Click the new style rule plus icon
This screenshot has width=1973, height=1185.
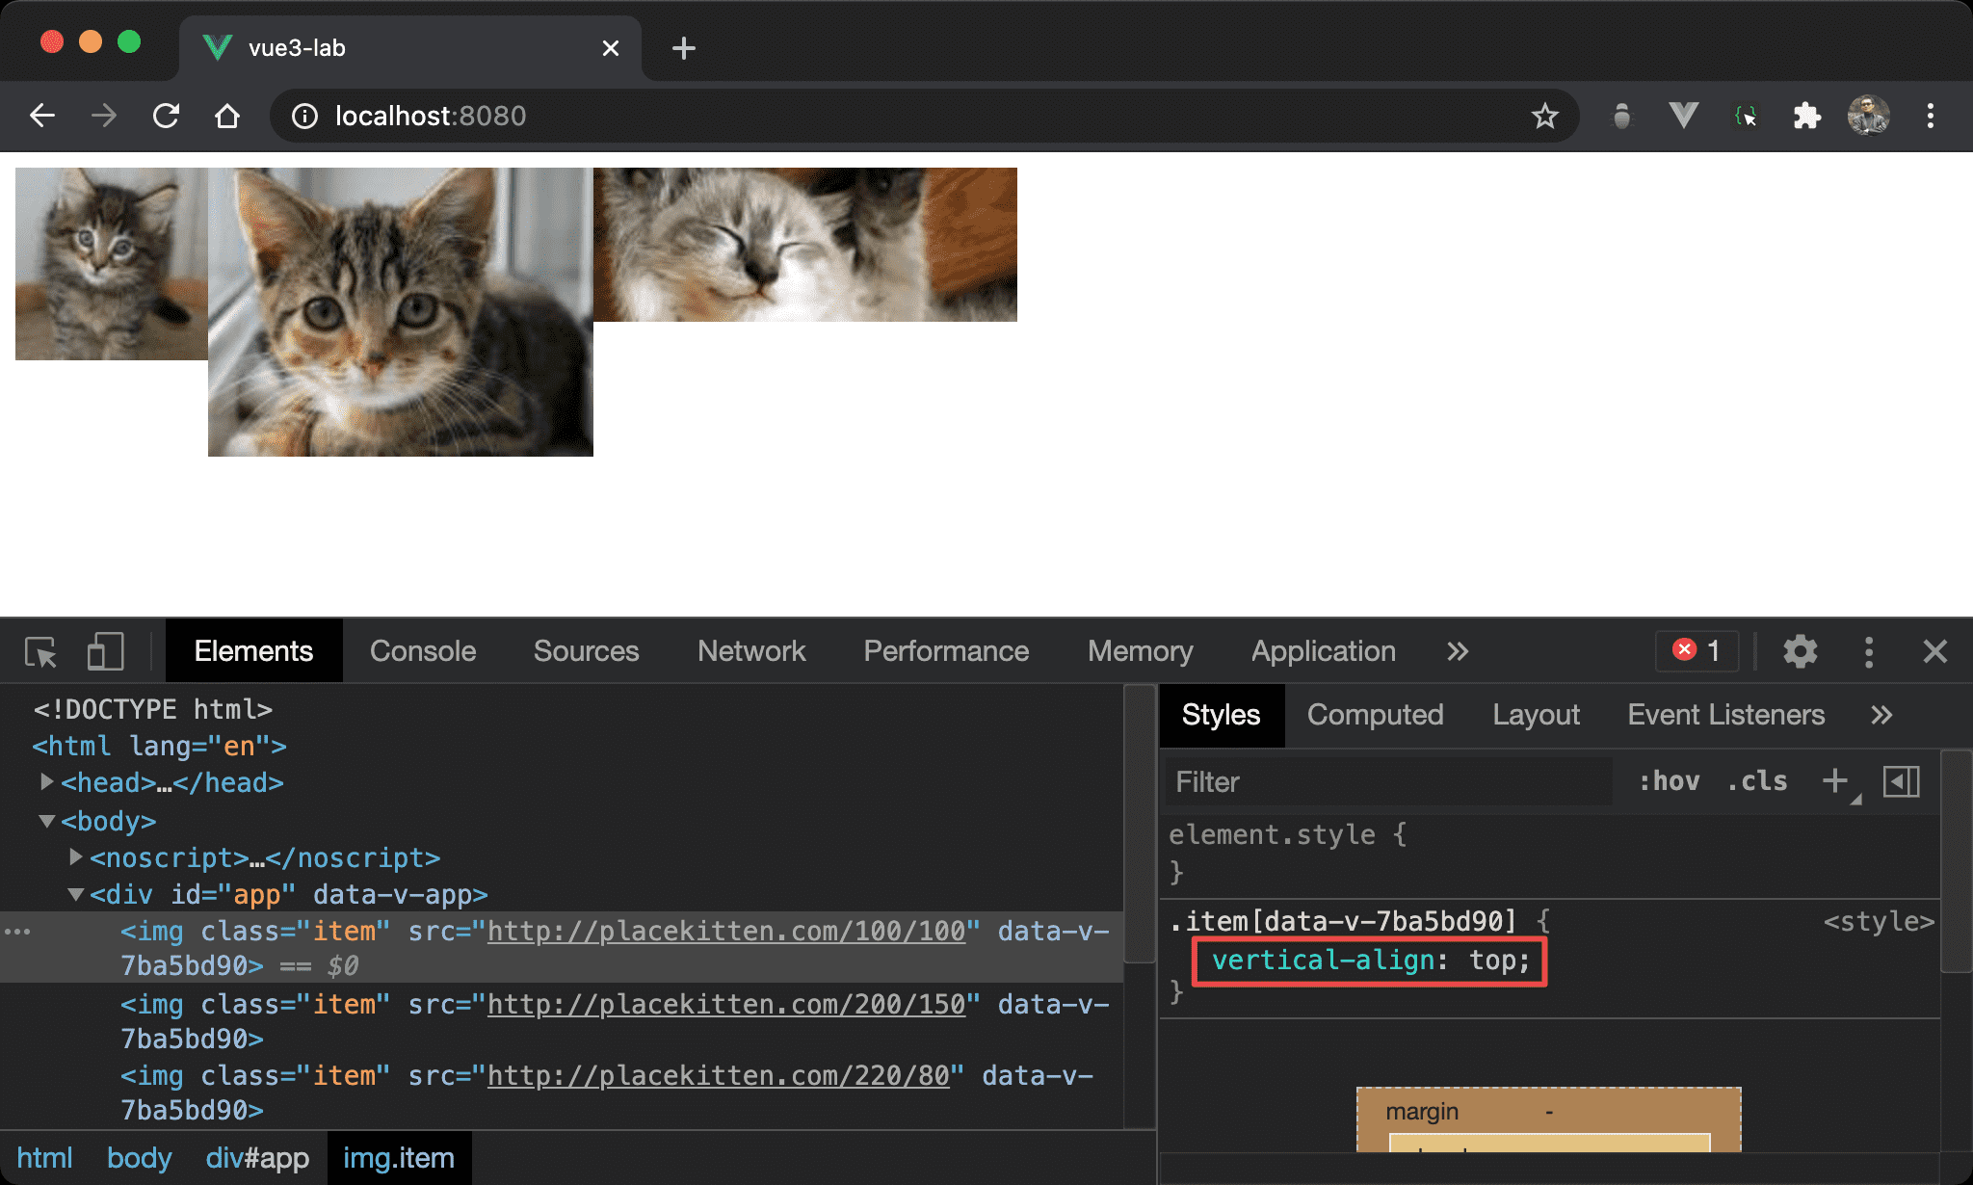(1835, 780)
